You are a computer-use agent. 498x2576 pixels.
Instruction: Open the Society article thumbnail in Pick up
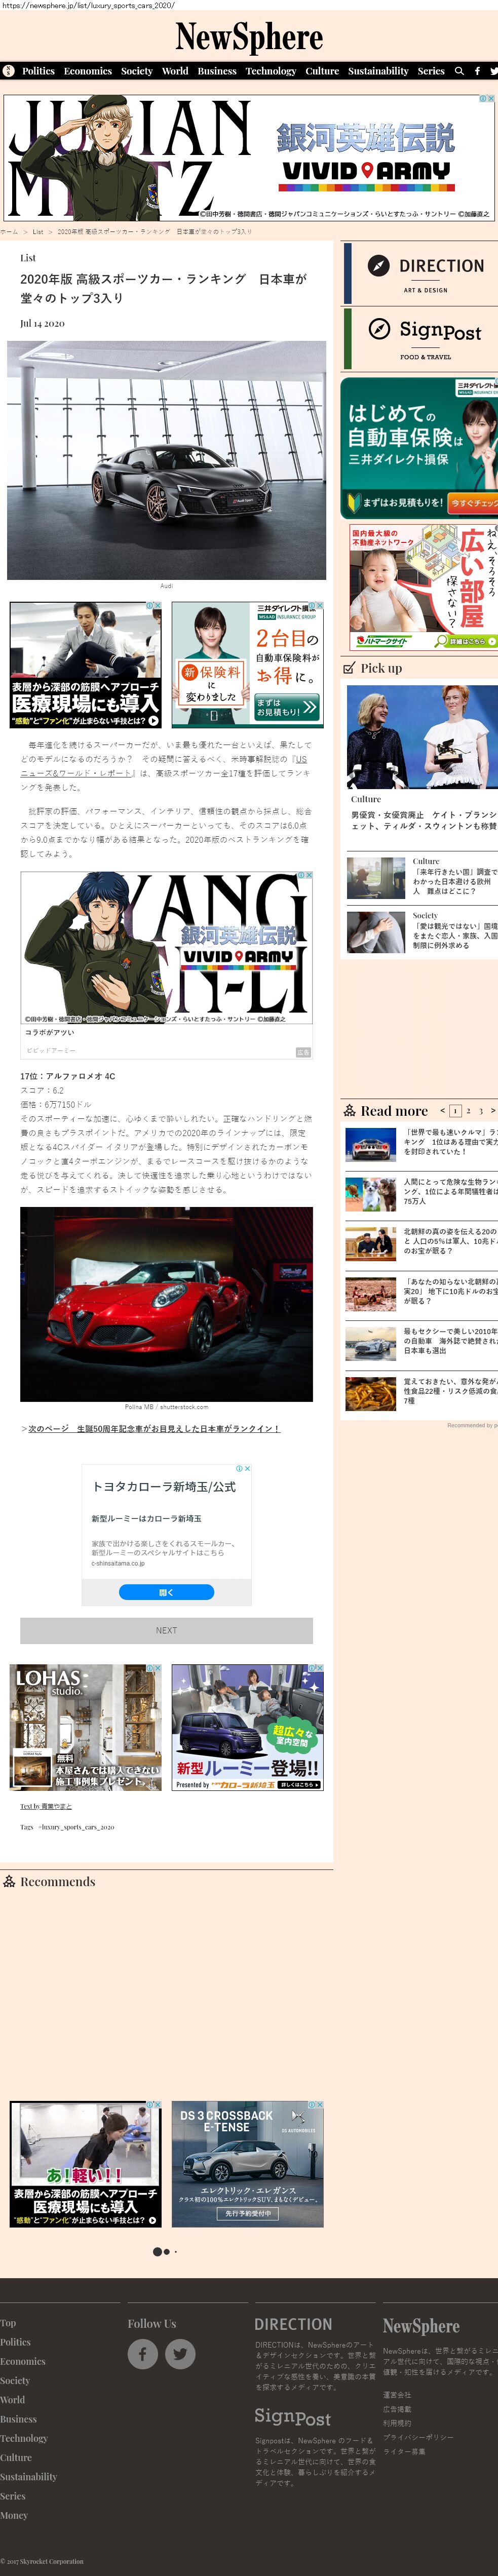tap(375, 932)
